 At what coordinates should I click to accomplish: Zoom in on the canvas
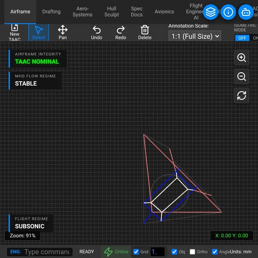tap(242, 58)
